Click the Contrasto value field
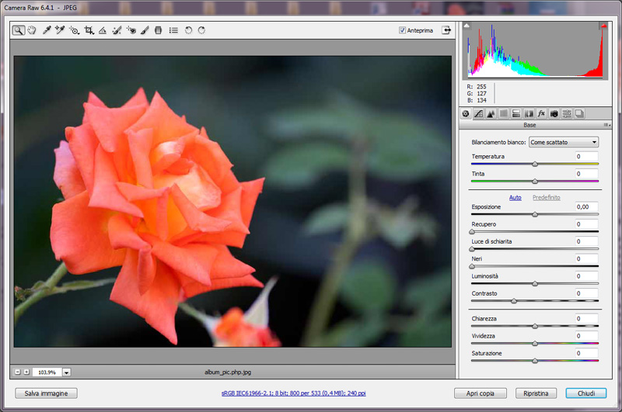 pos(587,293)
